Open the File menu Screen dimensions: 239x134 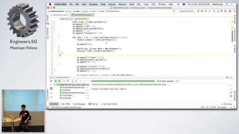click(x=71, y=4)
